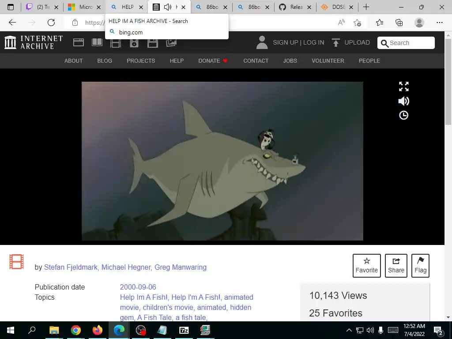Open the video film strip icon

[116, 43]
